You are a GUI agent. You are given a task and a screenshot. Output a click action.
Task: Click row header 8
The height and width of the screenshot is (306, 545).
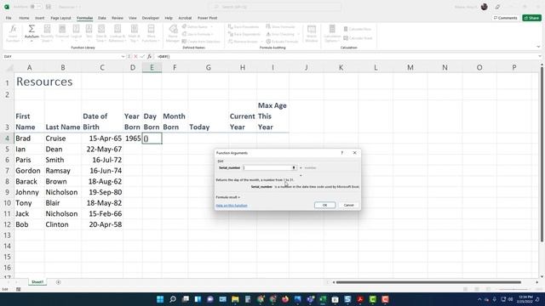(x=7, y=181)
